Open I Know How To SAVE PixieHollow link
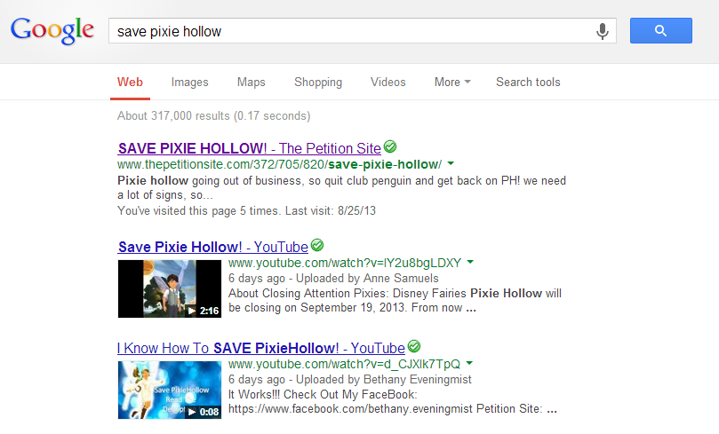 [x=260, y=348]
